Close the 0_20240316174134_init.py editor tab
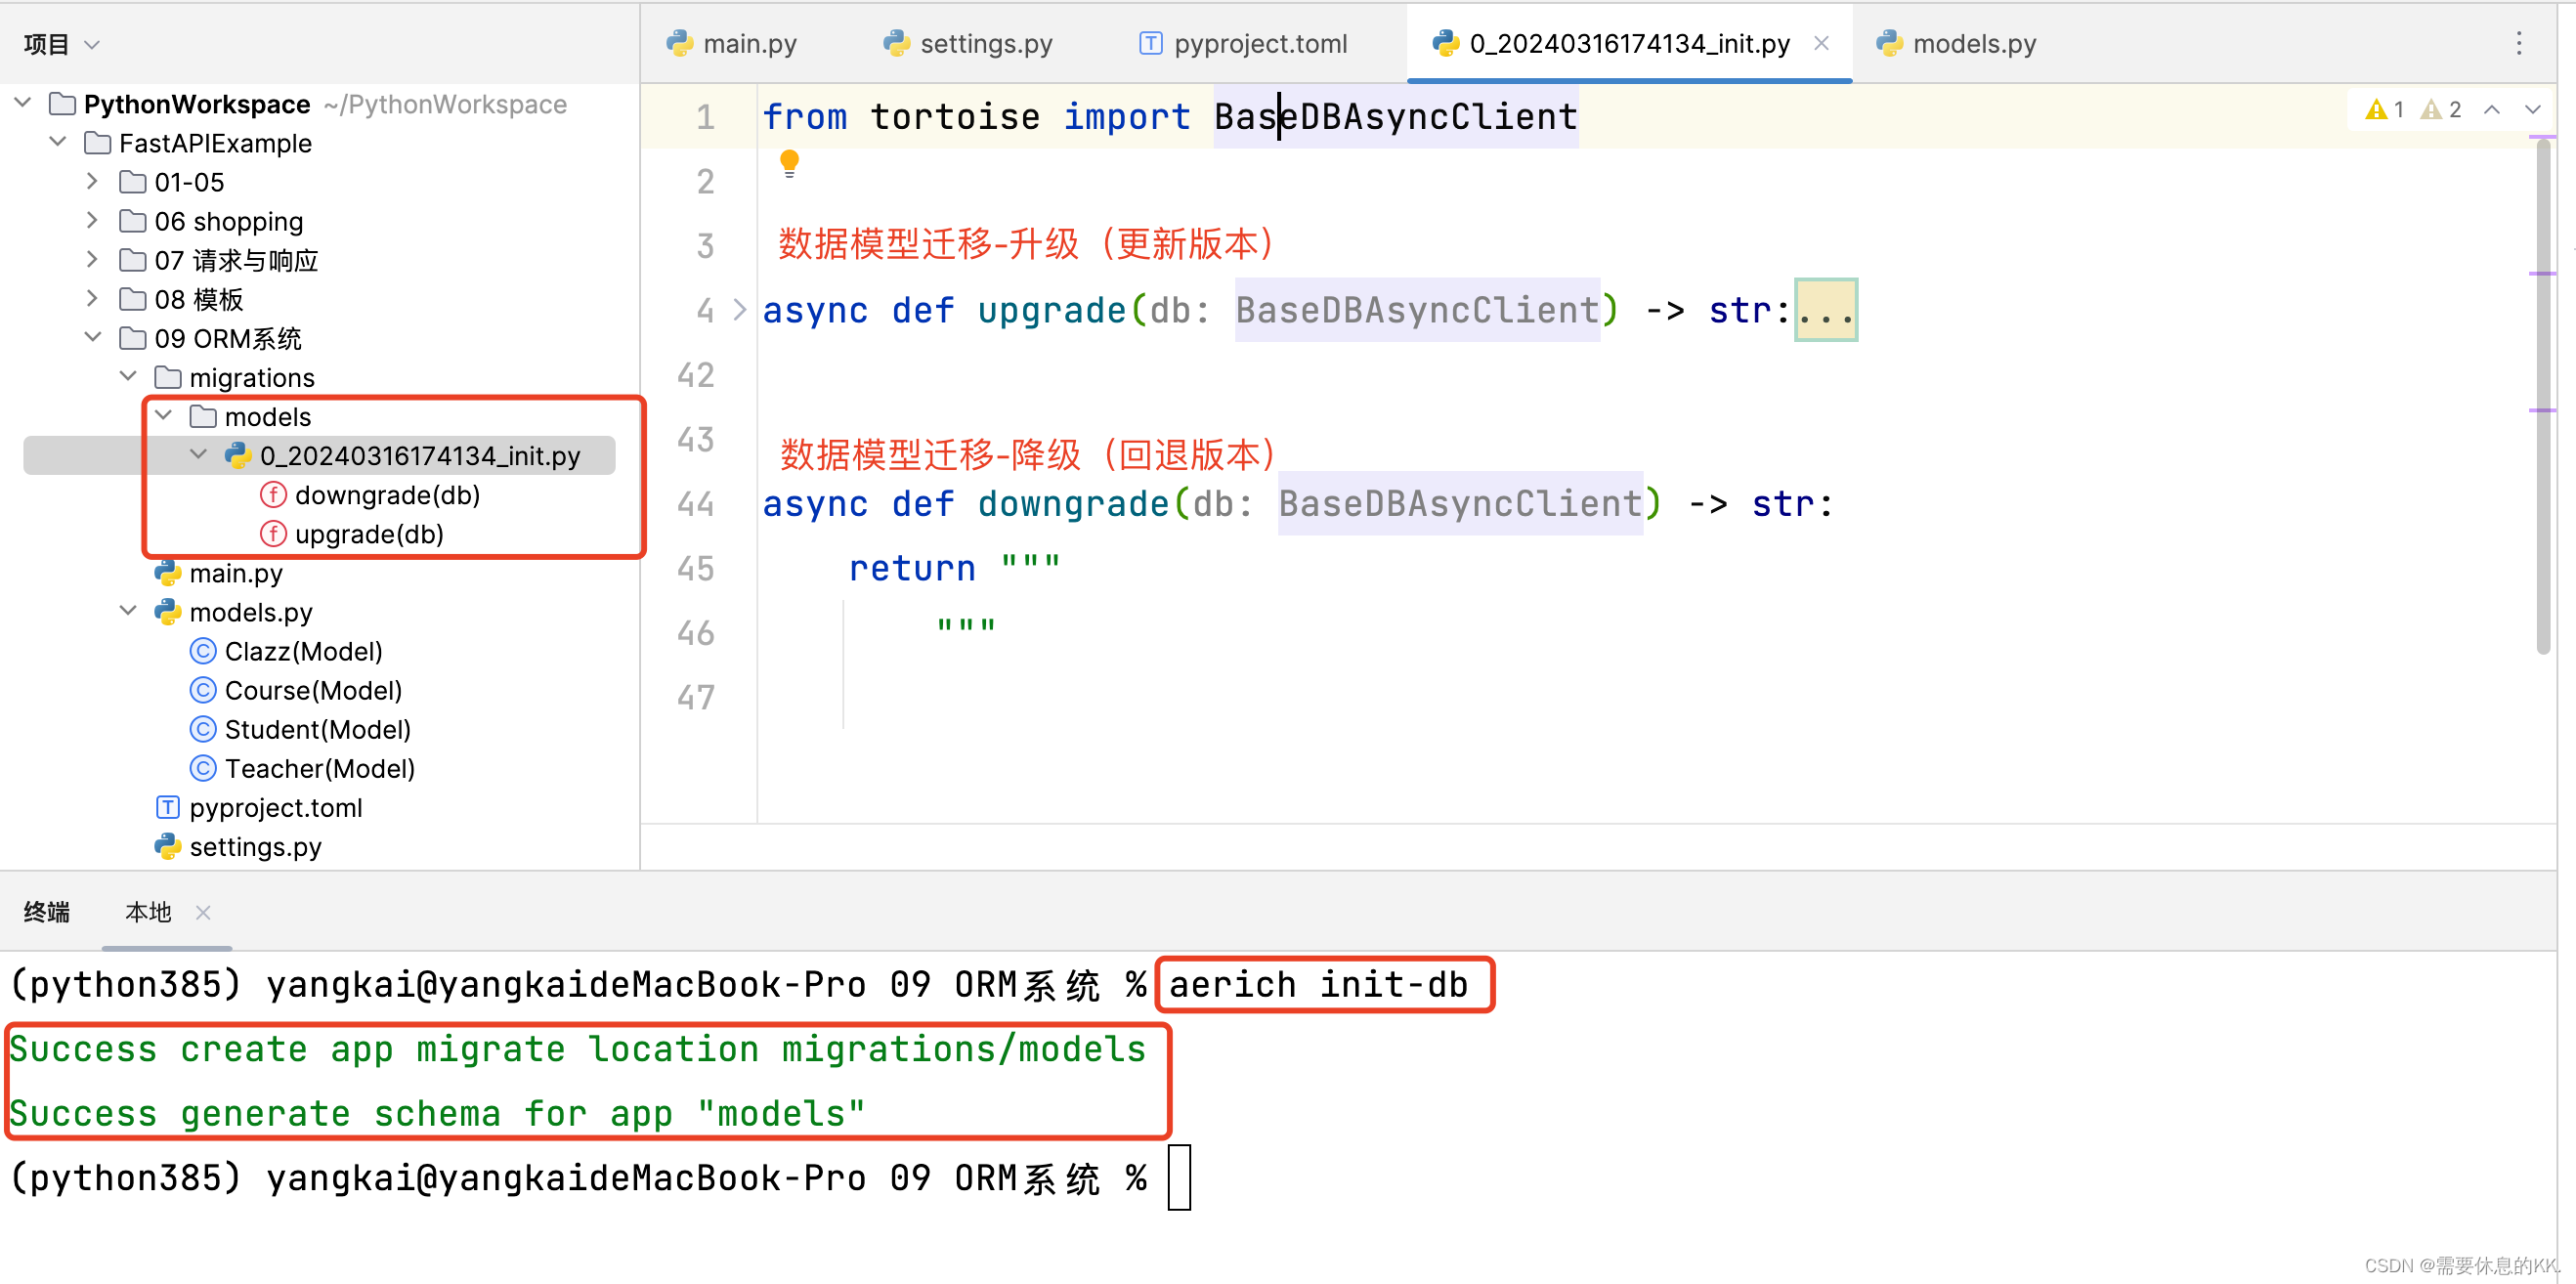Screen dimensions: 2576x1284 (1821, 43)
